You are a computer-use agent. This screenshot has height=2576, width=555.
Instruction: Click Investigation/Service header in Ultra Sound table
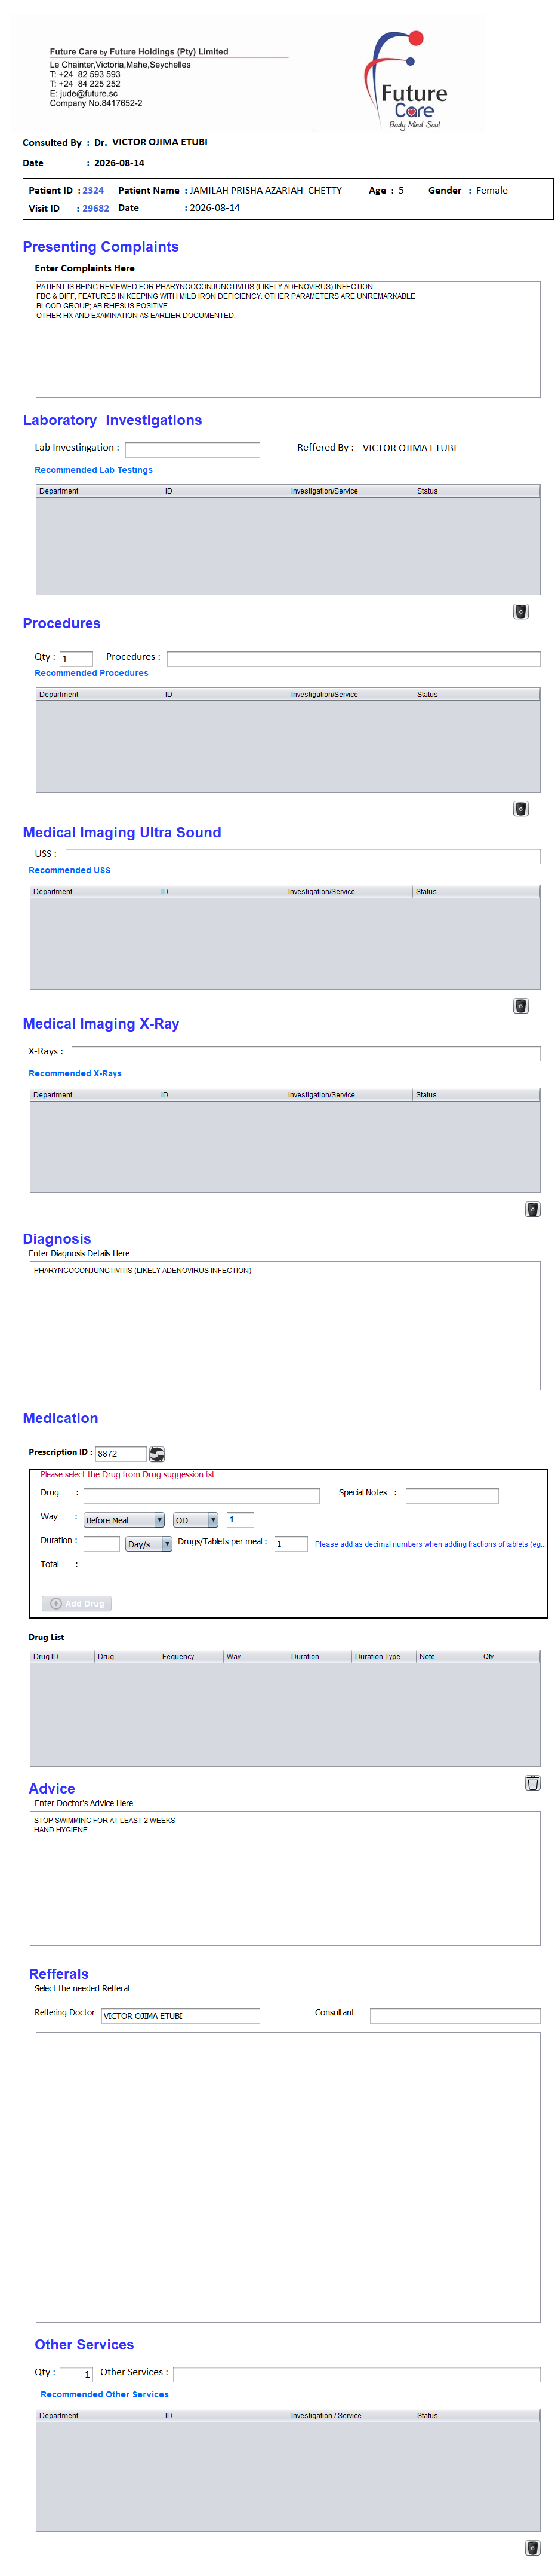[x=347, y=891]
